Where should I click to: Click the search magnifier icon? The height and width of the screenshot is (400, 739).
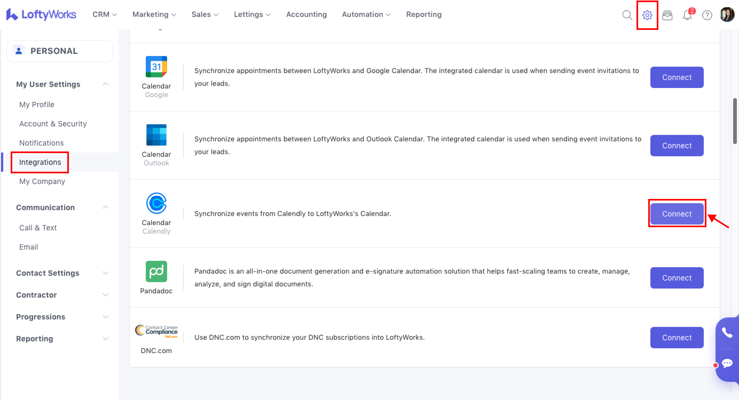pos(627,15)
